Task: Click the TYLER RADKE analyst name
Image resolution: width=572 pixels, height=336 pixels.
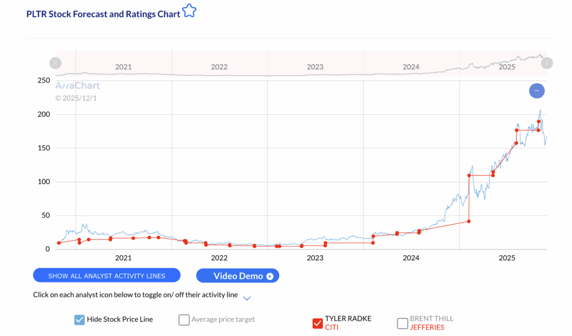Action: click(x=348, y=318)
